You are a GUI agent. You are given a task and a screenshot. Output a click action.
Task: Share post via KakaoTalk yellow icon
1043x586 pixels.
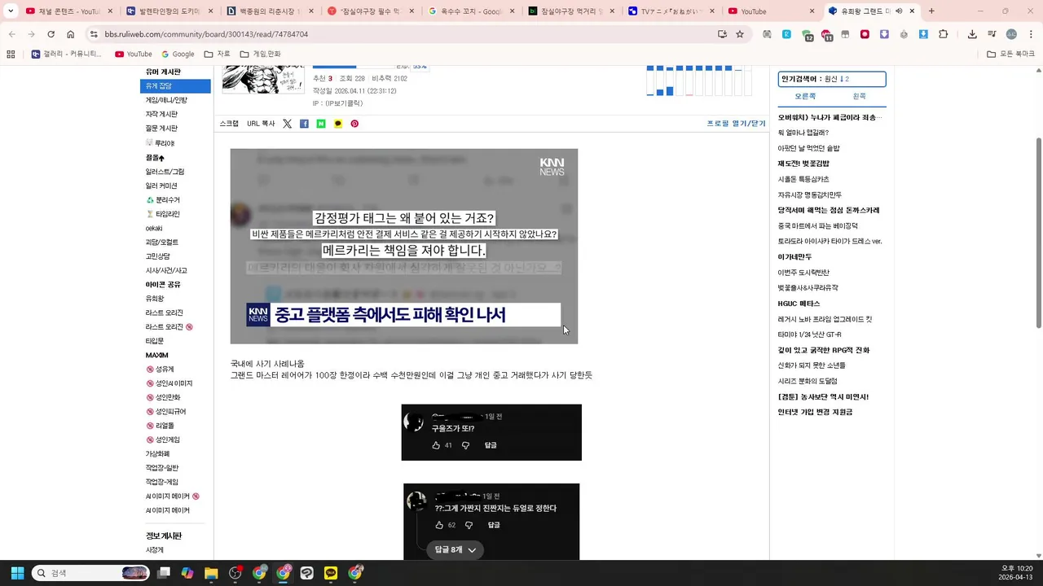point(338,124)
